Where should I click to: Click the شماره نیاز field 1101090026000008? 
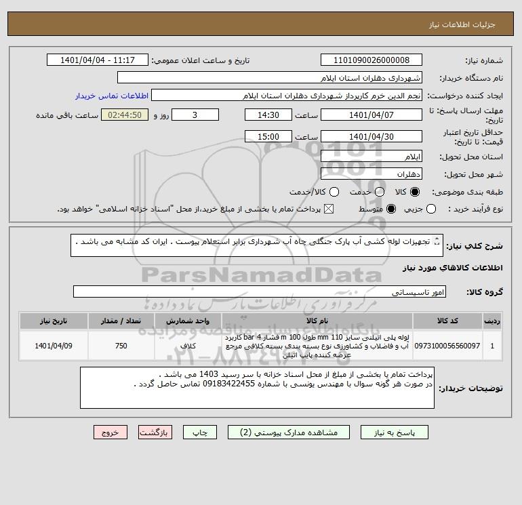[372, 60]
